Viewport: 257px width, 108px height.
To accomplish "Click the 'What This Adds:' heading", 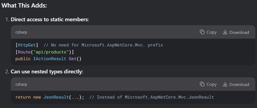I will click(24, 6).
